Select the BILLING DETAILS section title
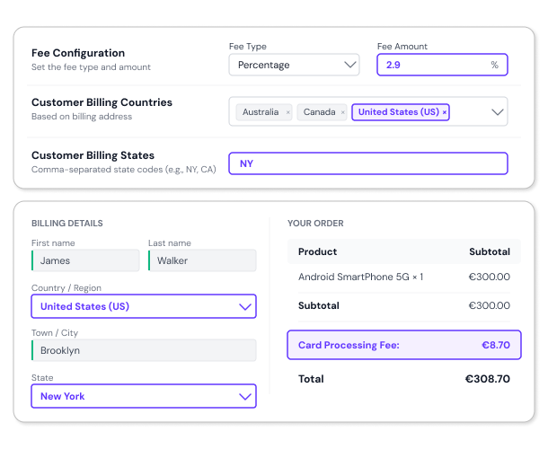 click(x=67, y=224)
